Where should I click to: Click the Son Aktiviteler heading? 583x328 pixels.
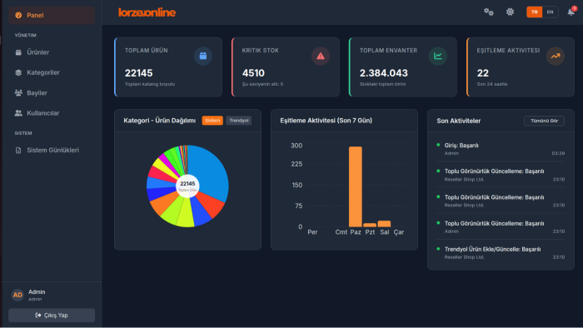click(x=458, y=121)
